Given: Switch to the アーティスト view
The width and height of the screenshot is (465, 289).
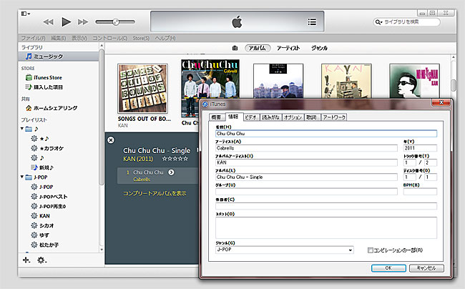Looking at the screenshot, I should click(x=288, y=48).
